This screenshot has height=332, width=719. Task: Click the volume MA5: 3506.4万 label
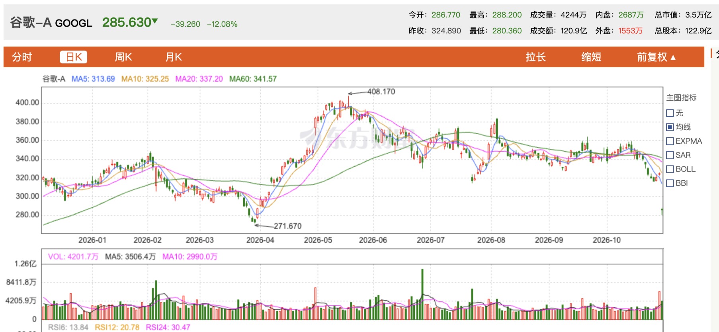pos(130,257)
